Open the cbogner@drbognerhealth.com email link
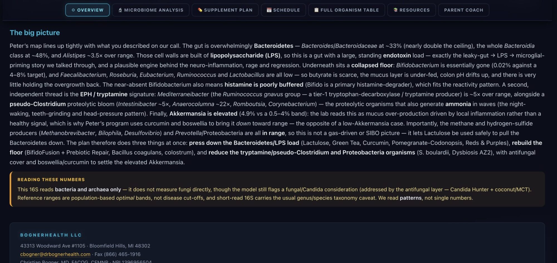Image resolution: width=557 pixels, height=263 pixels. tap(55, 254)
